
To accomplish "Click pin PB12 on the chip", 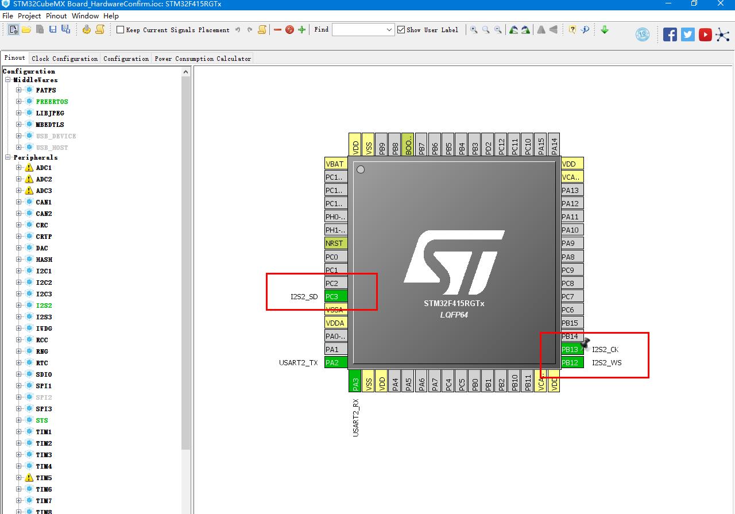I will click(572, 362).
